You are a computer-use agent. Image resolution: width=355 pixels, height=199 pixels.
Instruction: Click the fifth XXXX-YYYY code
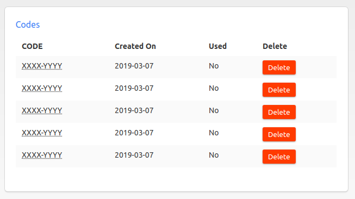click(x=42, y=155)
